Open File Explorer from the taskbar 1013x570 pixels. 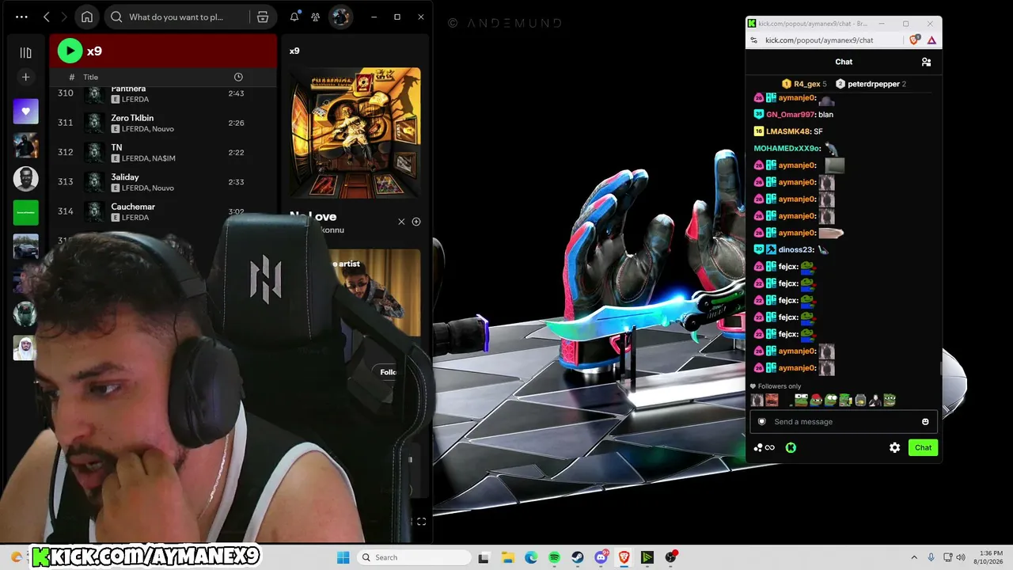(x=508, y=557)
